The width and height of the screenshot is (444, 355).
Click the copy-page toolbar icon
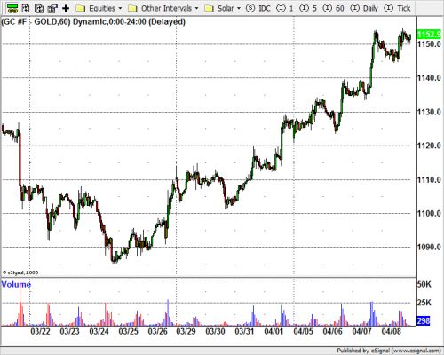[x=39, y=8]
